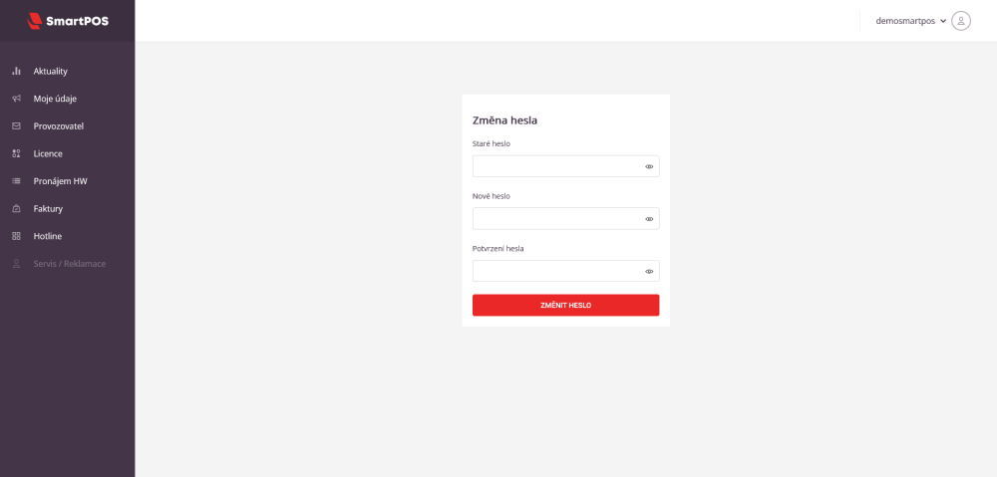Click the Hotline grid icon

(x=16, y=236)
